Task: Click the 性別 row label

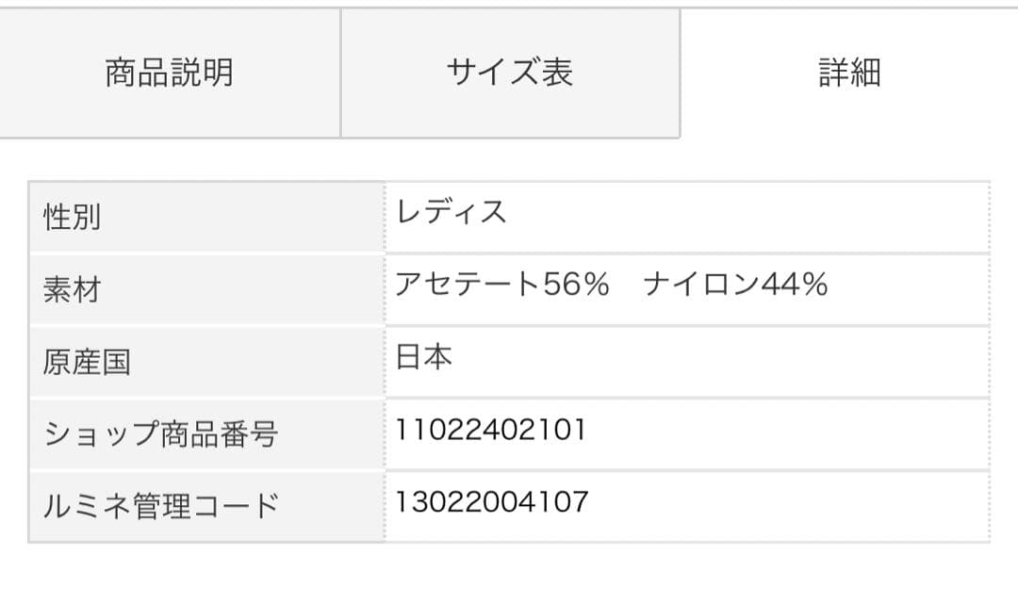Action: click(x=73, y=218)
